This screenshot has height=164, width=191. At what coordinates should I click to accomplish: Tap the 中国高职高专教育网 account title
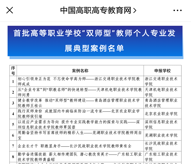pos(96,10)
